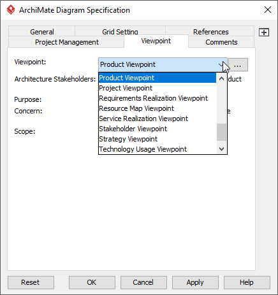Click the Visual Paradigm logo in title bar
The image size is (278, 295).
(11, 10)
